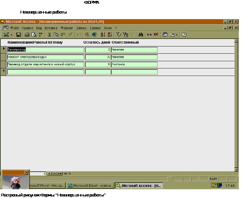Open the Записи menu

81,28
